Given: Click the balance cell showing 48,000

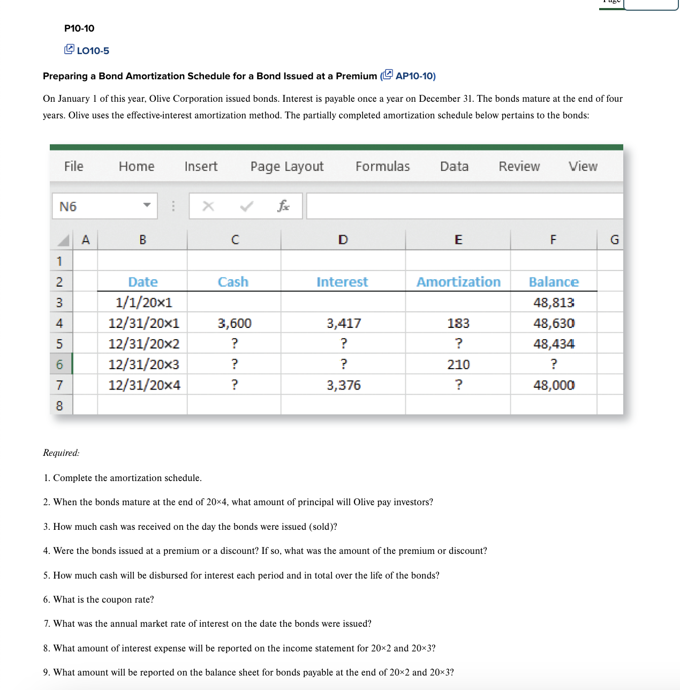Looking at the screenshot, I should (554, 385).
